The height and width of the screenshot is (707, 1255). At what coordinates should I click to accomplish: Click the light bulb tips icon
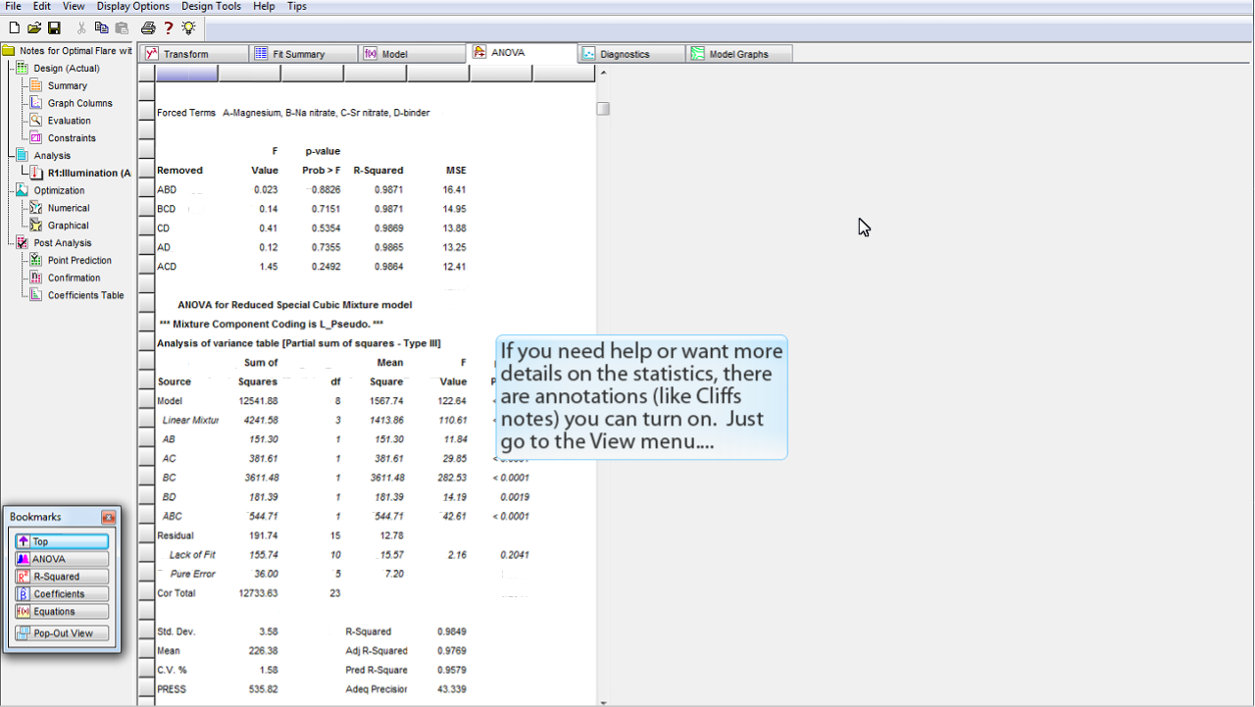click(x=188, y=28)
